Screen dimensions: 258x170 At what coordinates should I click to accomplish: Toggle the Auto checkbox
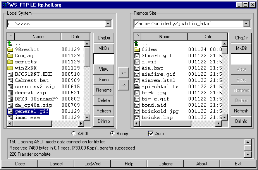click(x=151, y=133)
